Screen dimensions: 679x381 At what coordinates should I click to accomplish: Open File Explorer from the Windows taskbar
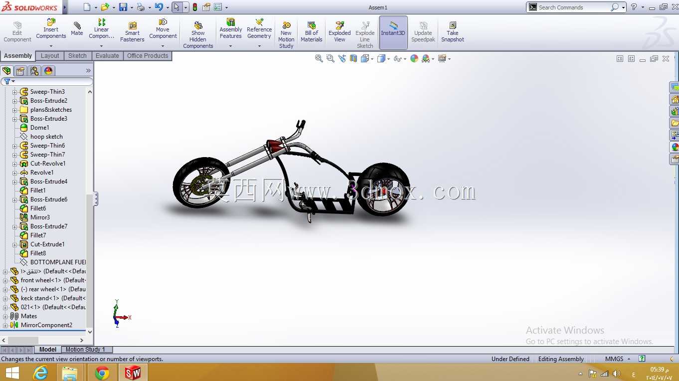point(70,373)
